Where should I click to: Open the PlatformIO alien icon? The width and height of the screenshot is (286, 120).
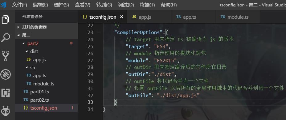pyautogui.click(x=6, y=111)
